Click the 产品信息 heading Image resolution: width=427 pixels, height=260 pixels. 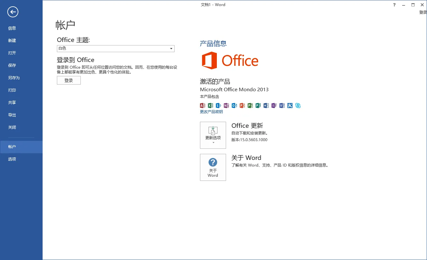click(213, 44)
